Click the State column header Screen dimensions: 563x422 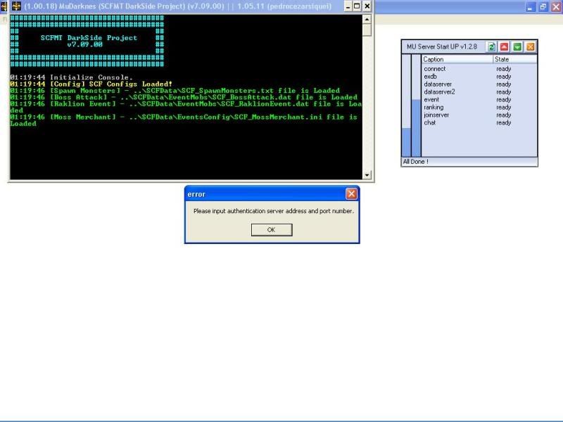tap(514, 60)
